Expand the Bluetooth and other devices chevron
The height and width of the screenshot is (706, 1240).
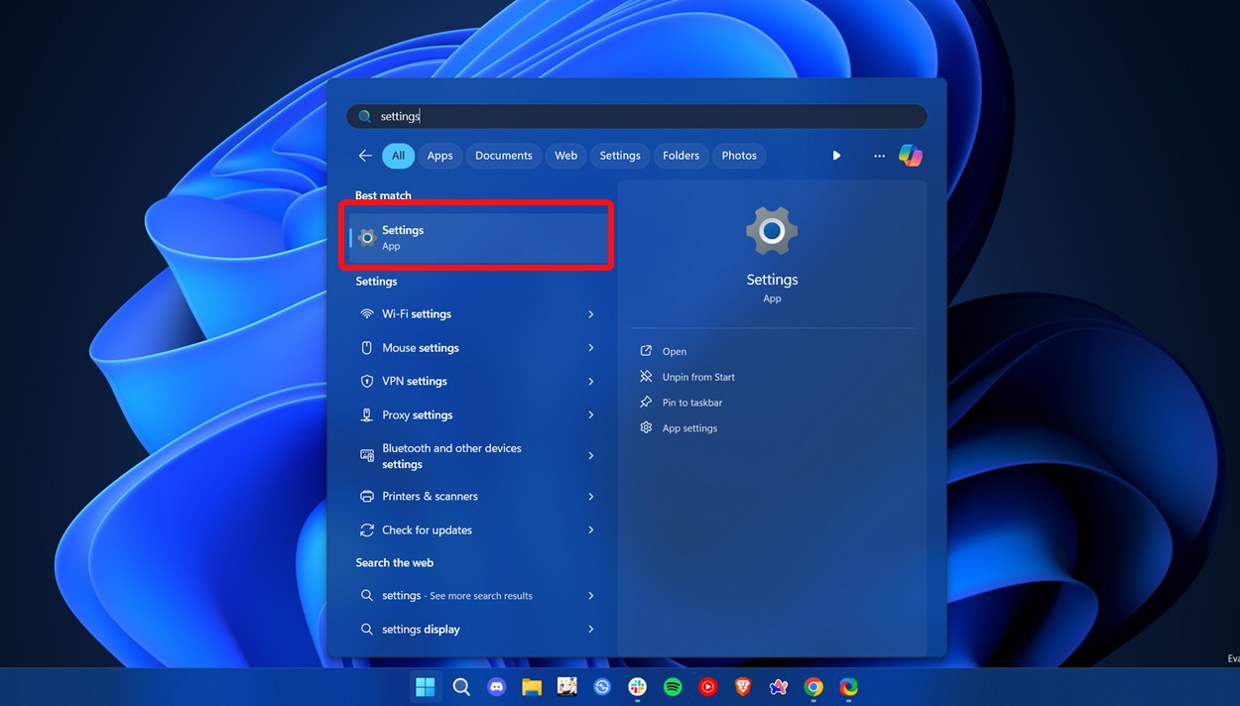tap(590, 456)
